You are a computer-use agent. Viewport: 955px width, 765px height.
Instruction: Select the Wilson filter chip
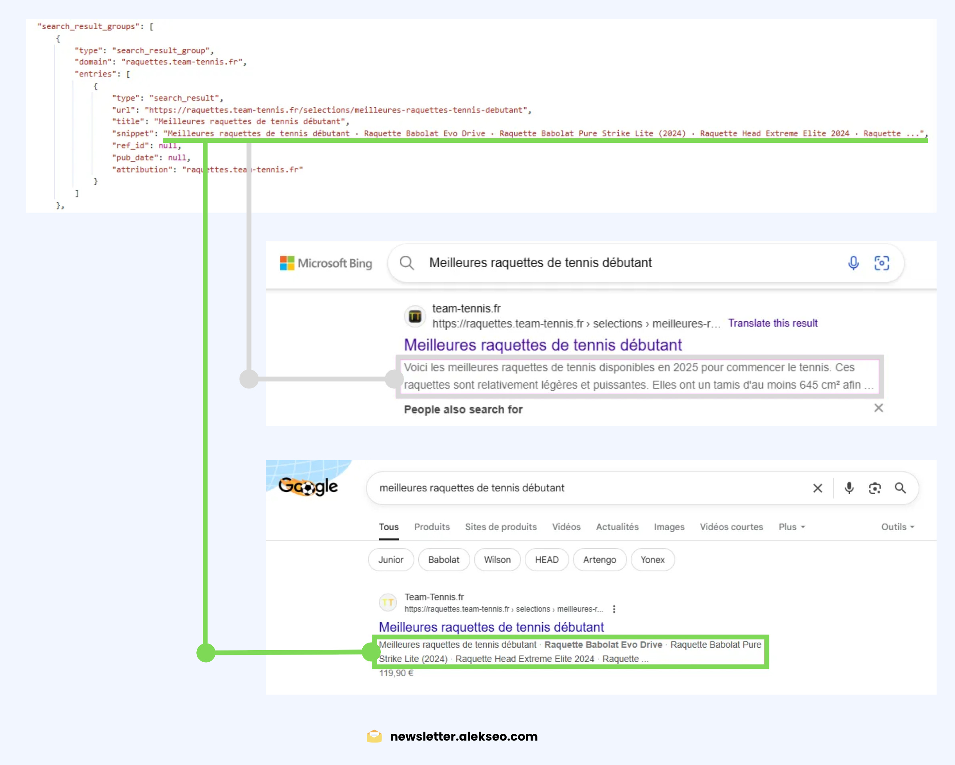click(497, 560)
